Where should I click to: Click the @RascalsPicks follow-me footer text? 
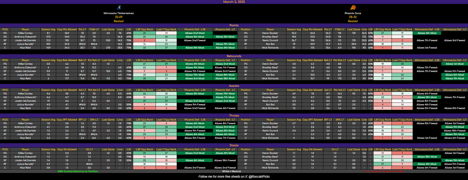[234, 176]
